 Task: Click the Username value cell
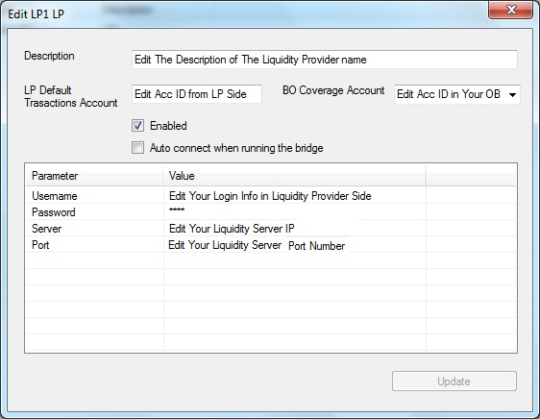click(294, 196)
